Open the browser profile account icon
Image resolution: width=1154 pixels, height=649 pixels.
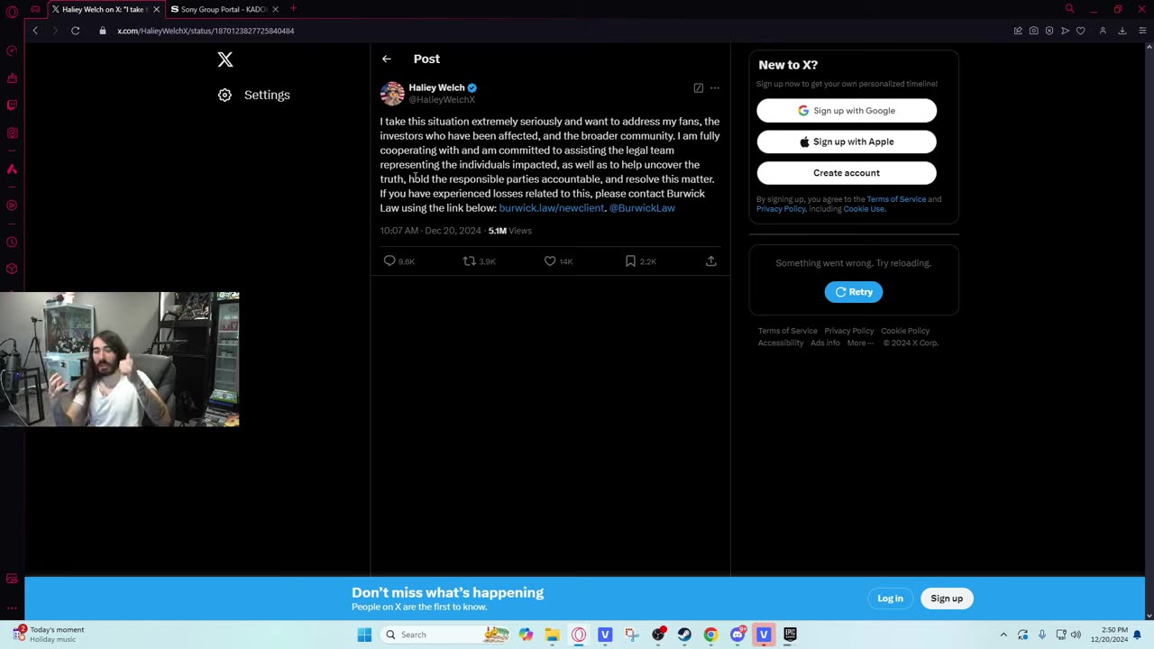click(x=1103, y=31)
